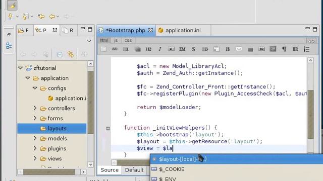Apply strikethrough S tag

pos(193,49)
